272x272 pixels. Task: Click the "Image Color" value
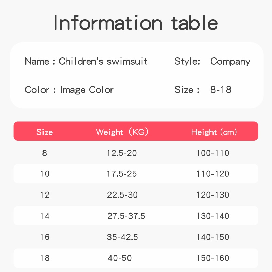click(x=86, y=90)
